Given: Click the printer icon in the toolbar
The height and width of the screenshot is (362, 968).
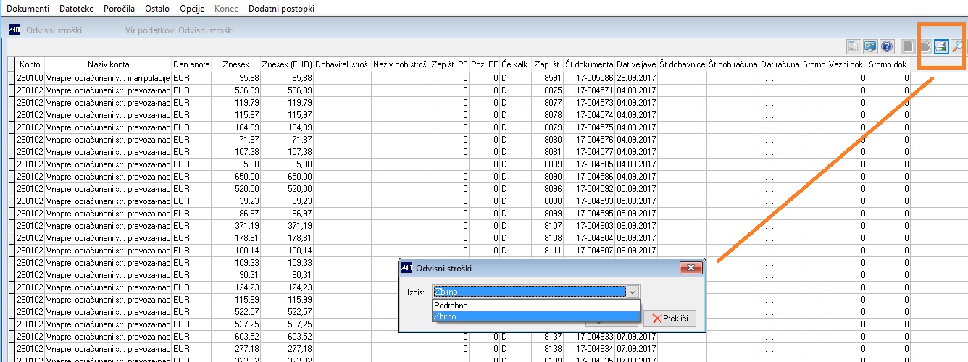Looking at the screenshot, I should 941,47.
